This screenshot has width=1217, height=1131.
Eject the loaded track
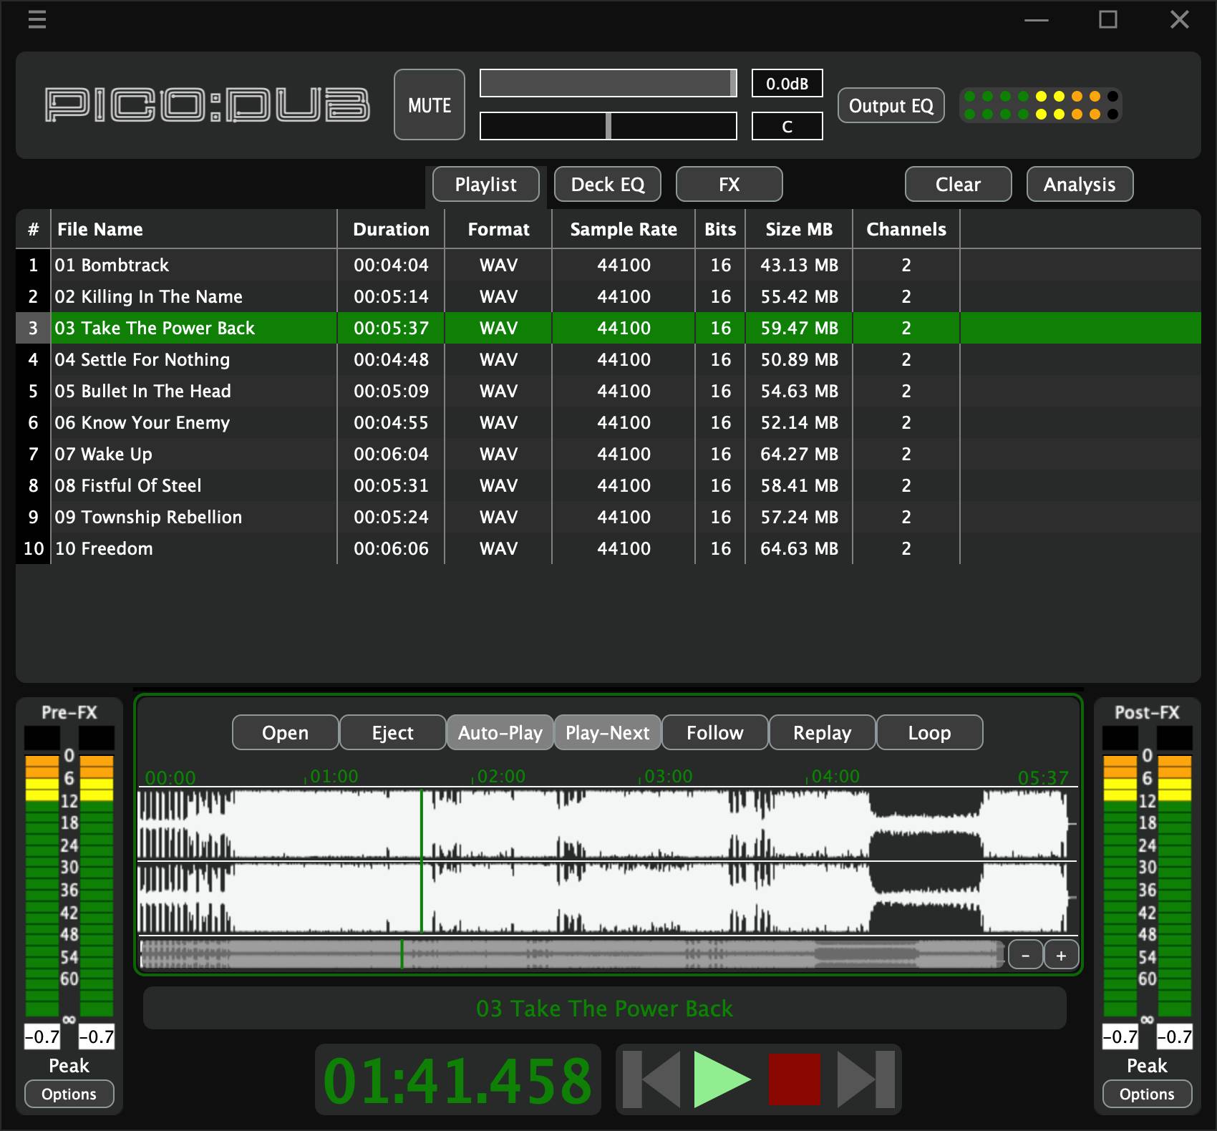tap(392, 732)
